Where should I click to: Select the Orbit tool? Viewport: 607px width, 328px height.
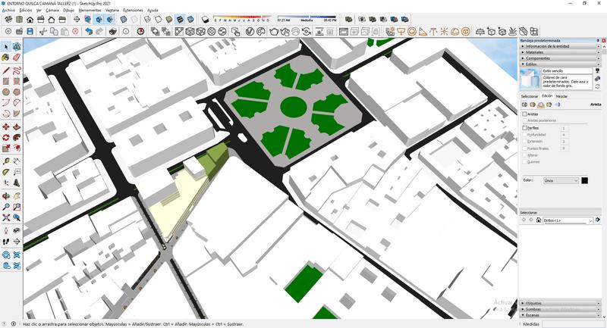click(x=6, y=196)
